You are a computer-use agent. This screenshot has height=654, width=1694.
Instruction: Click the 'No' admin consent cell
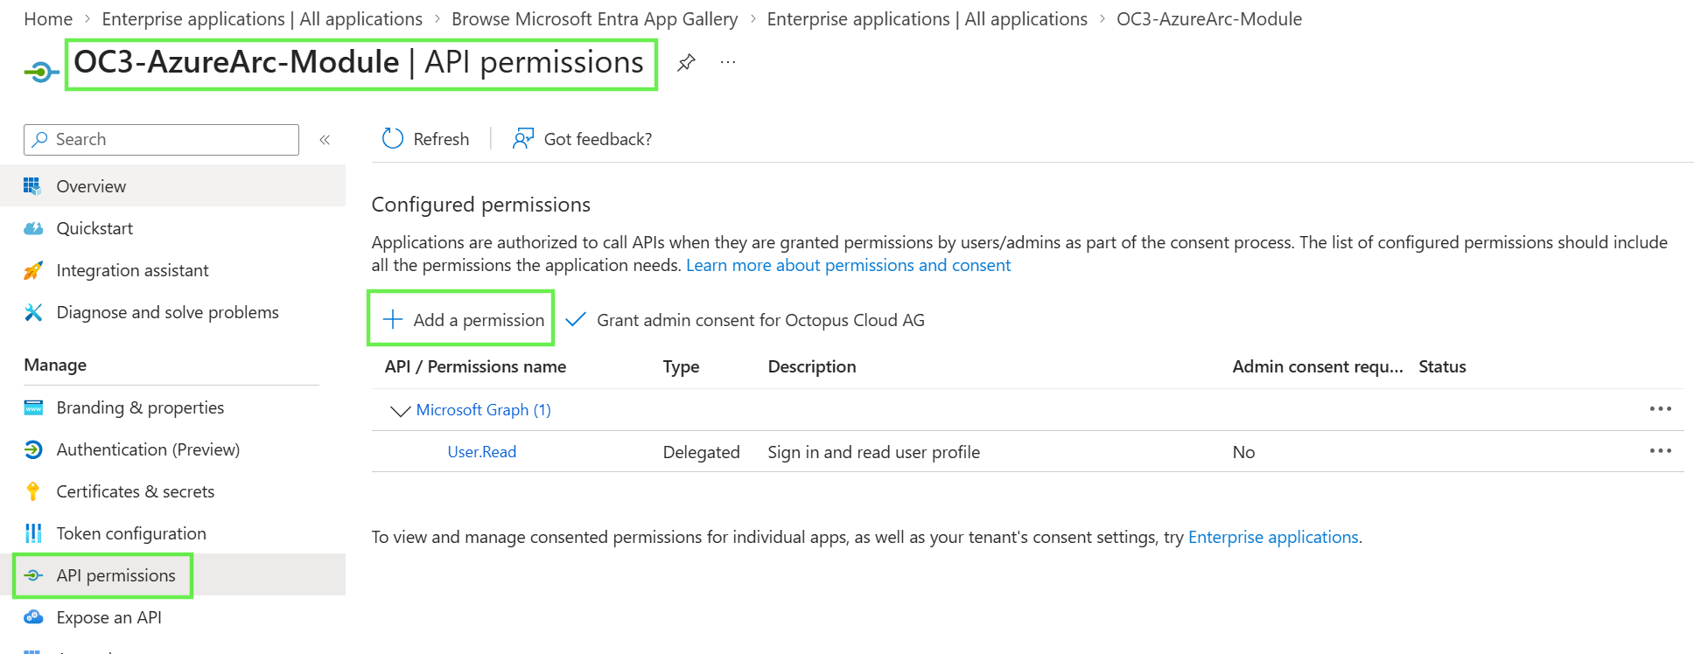1243,452
